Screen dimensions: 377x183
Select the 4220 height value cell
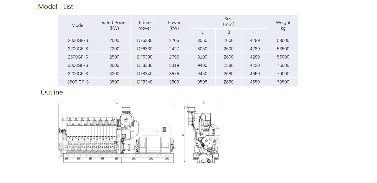point(255,65)
